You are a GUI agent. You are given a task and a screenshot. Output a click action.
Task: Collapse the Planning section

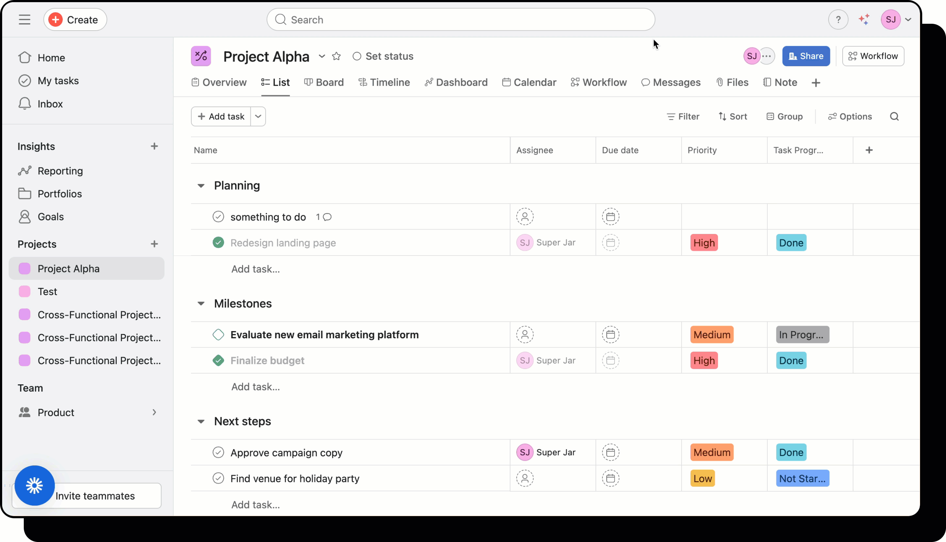pyautogui.click(x=201, y=185)
